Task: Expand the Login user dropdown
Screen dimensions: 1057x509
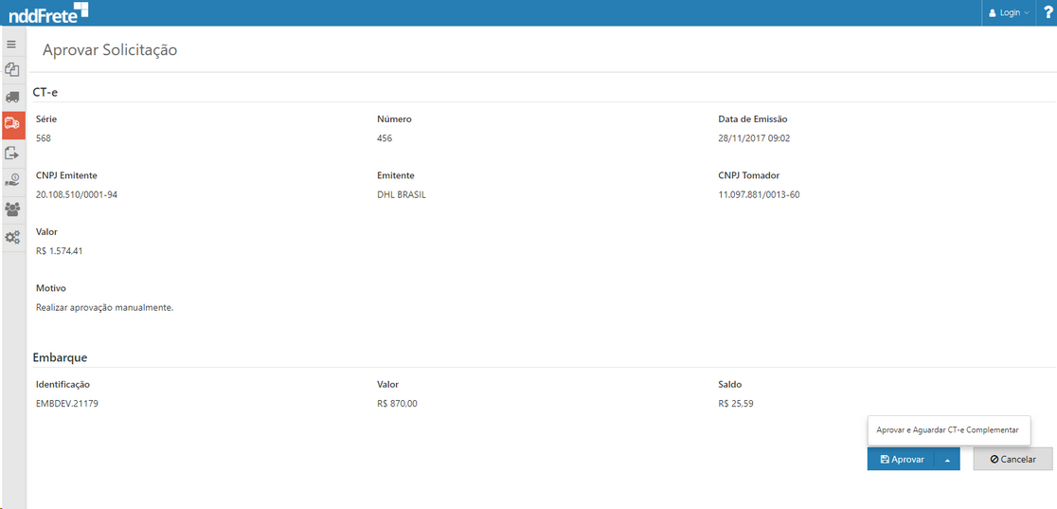Action: coord(1009,12)
